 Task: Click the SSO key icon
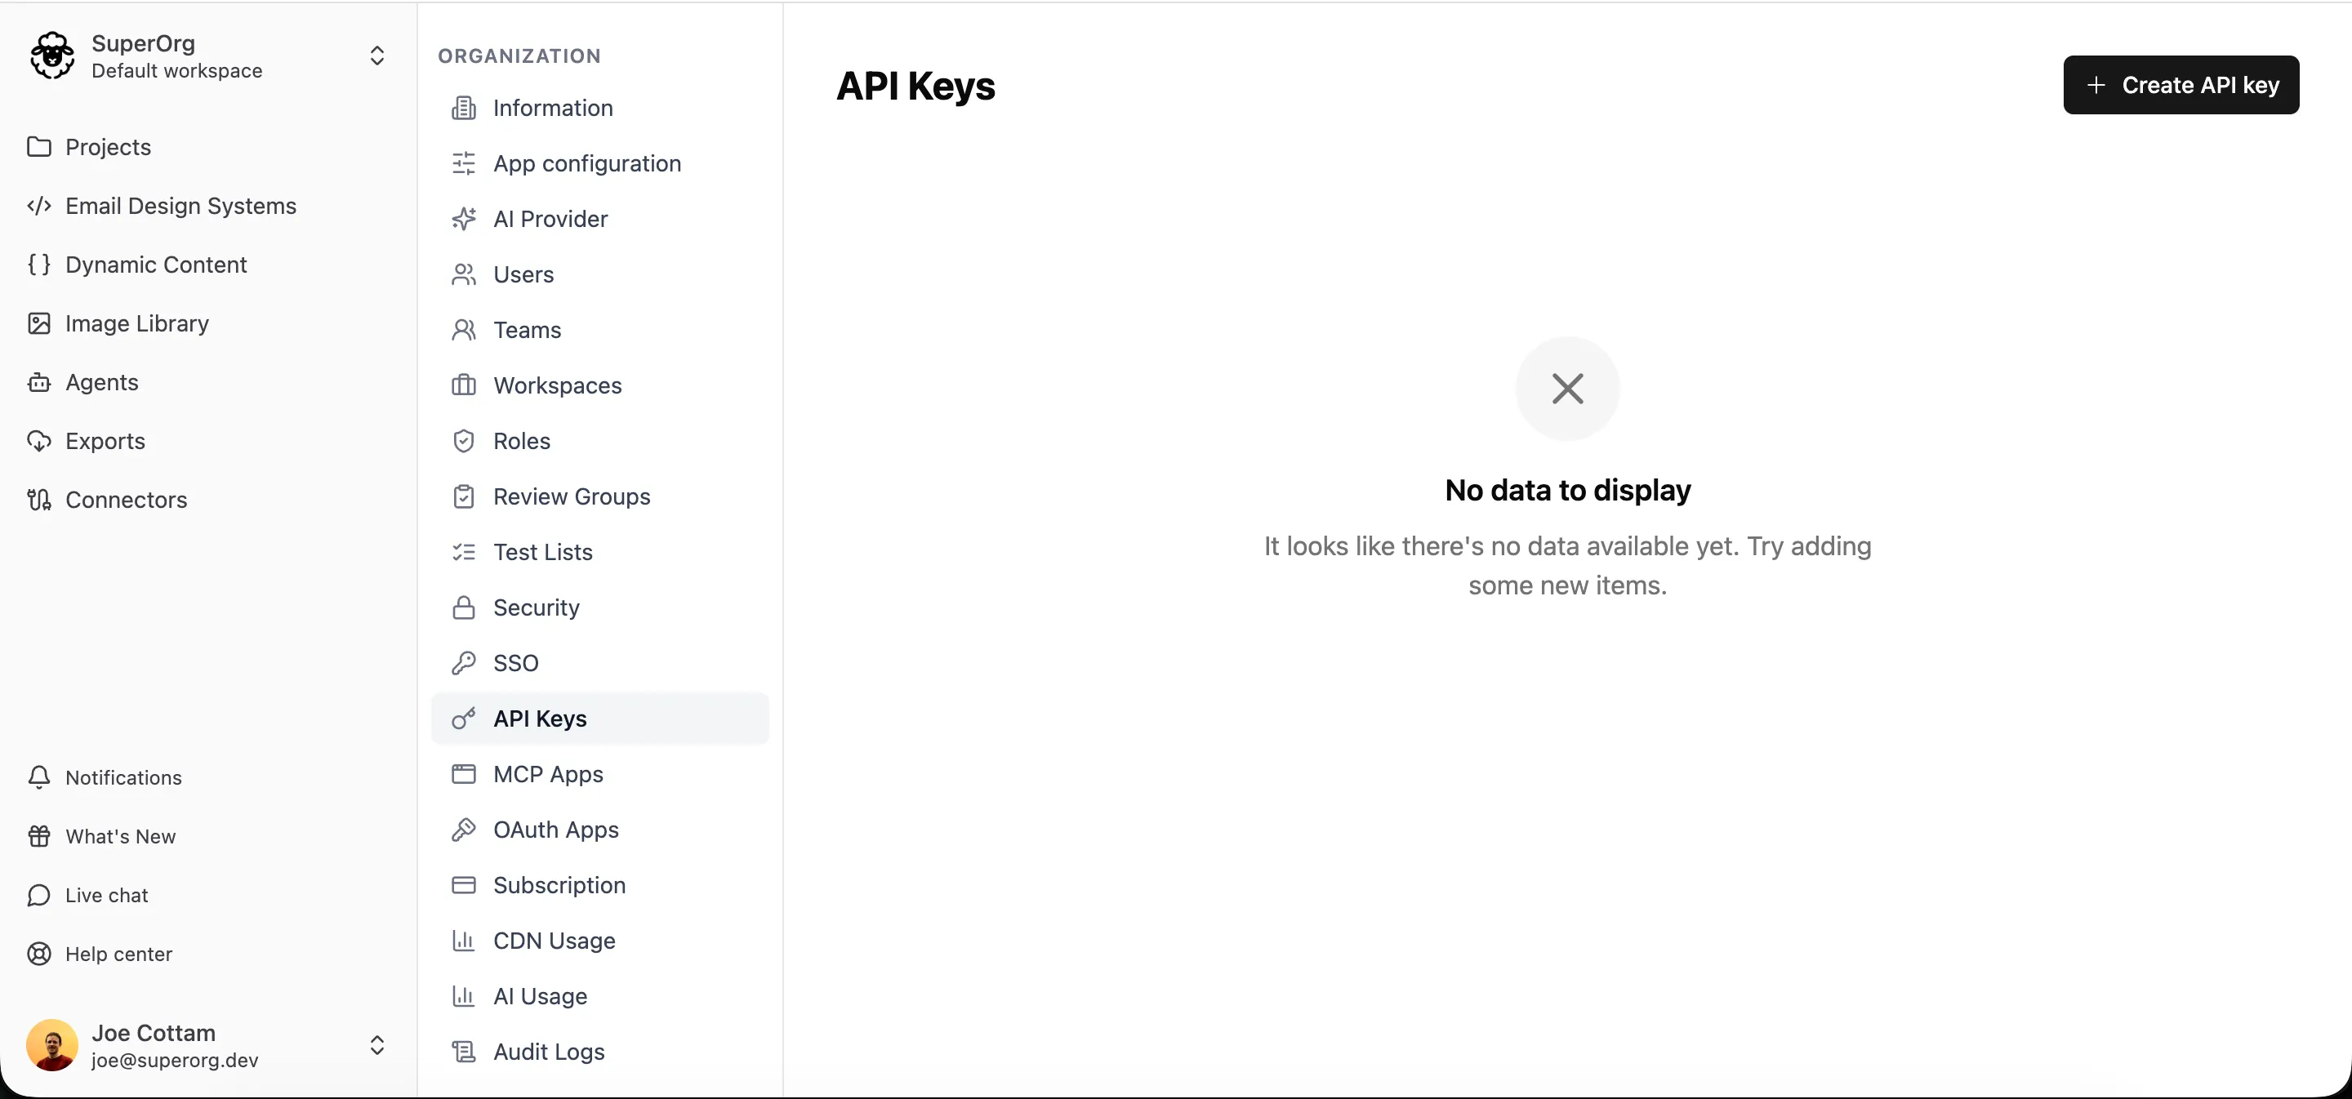(x=464, y=664)
